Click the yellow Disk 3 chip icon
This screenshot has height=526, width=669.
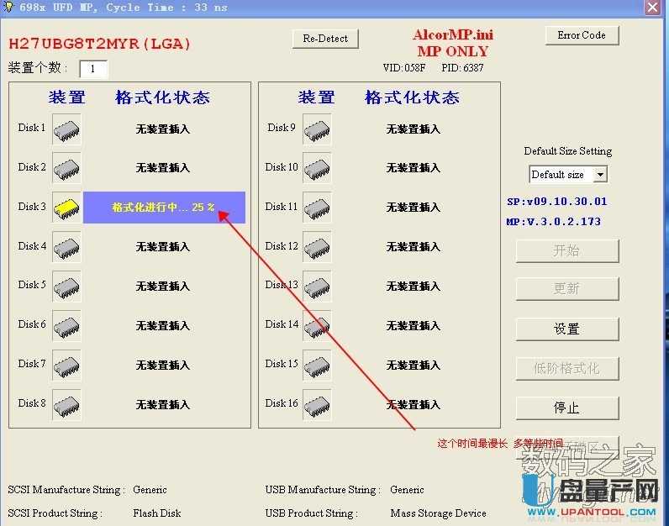click(66, 208)
